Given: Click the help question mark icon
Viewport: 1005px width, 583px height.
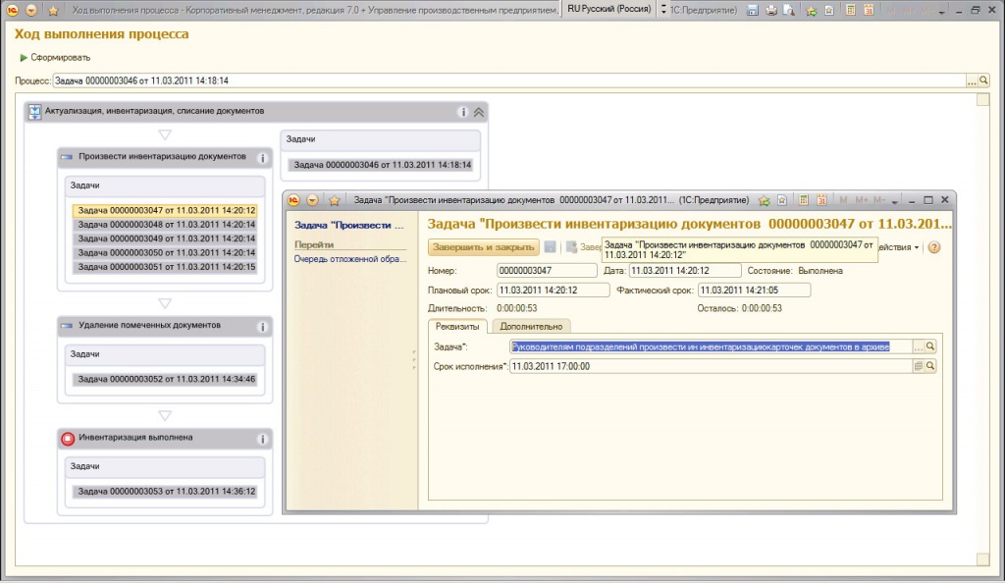Looking at the screenshot, I should (934, 247).
